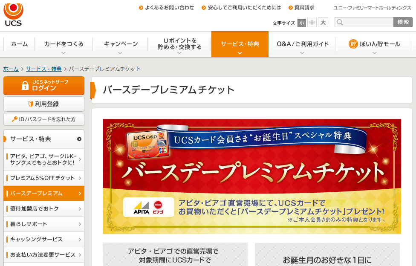Click the バースデープレミアムチケット main banner
The height and width of the screenshot is (266, 416).
[x=252, y=176]
